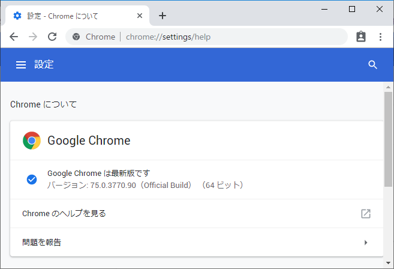Close the 設定 - Chrome について tab
Image resolution: width=394 pixels, height=269 pixels.
click(140, 16)
